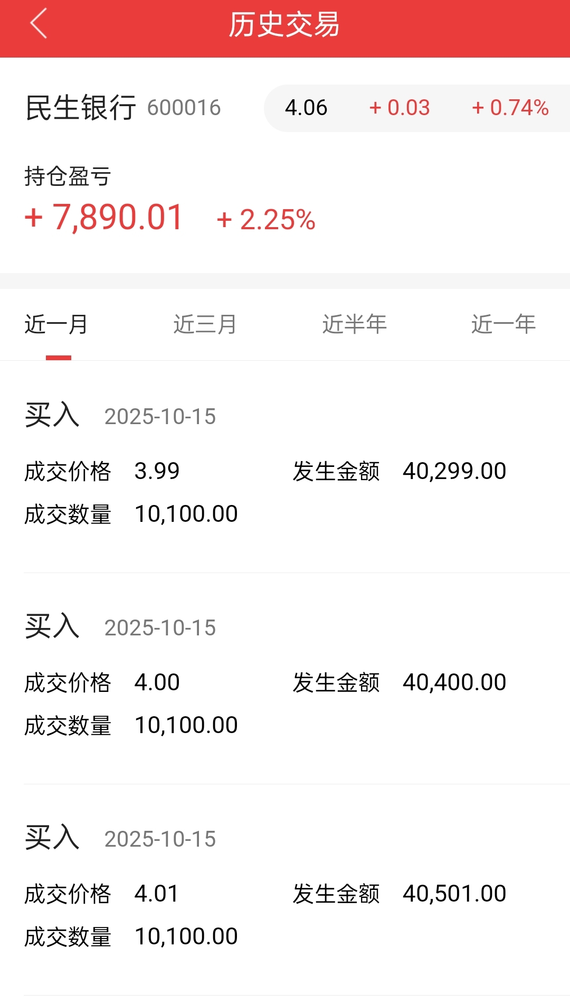570x1003 pixels.
Task: Switch to the 近三月 tab
Action: [x=205, y=324]
